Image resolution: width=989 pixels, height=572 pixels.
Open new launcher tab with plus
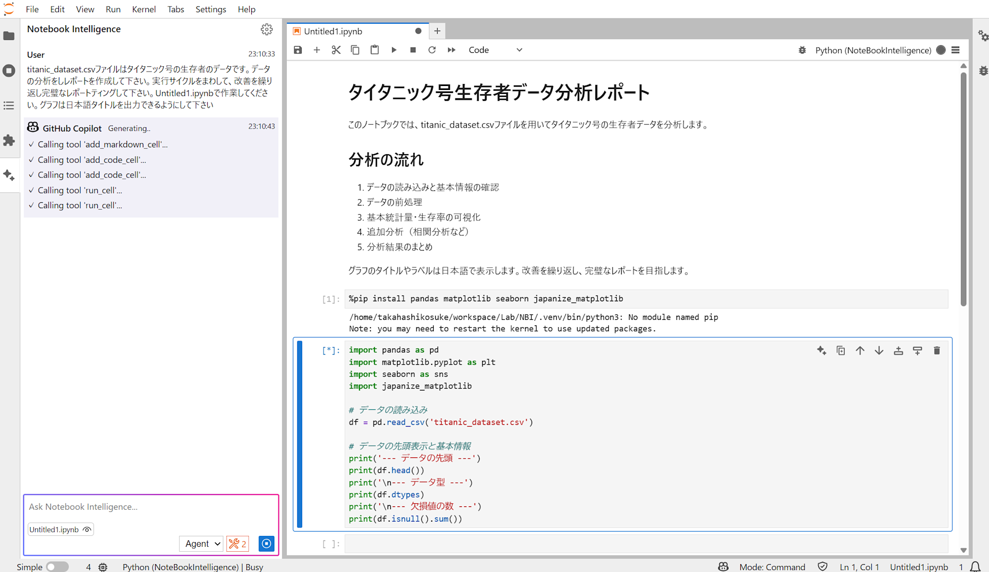437,31
